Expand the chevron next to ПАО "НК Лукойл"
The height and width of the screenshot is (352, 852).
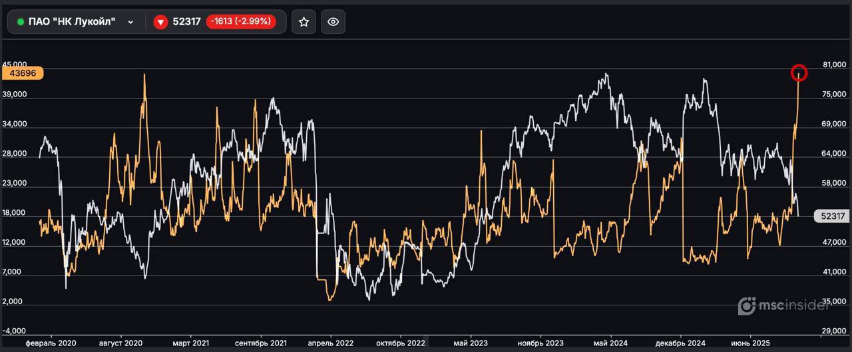click(130, 22)
